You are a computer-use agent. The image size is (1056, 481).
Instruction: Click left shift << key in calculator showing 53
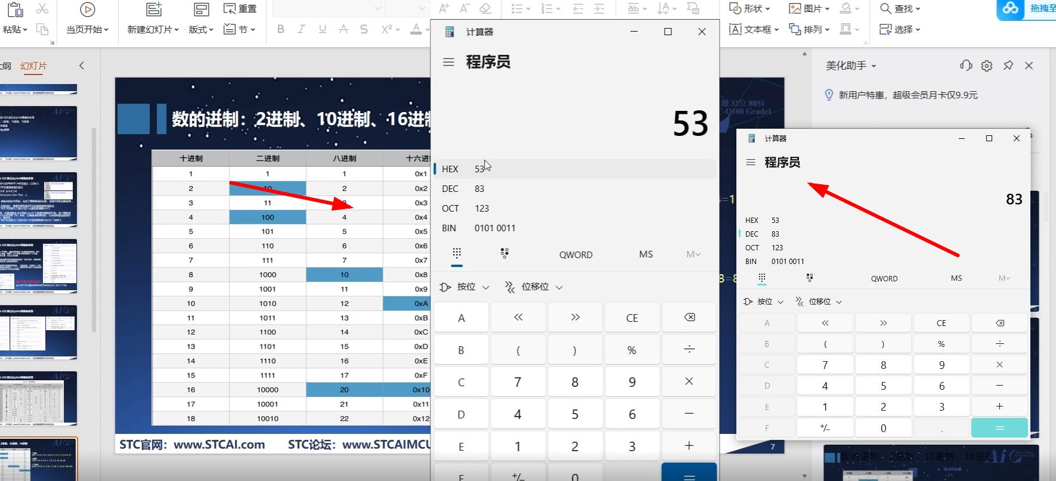pyautogui.click(x=518, y=318)
